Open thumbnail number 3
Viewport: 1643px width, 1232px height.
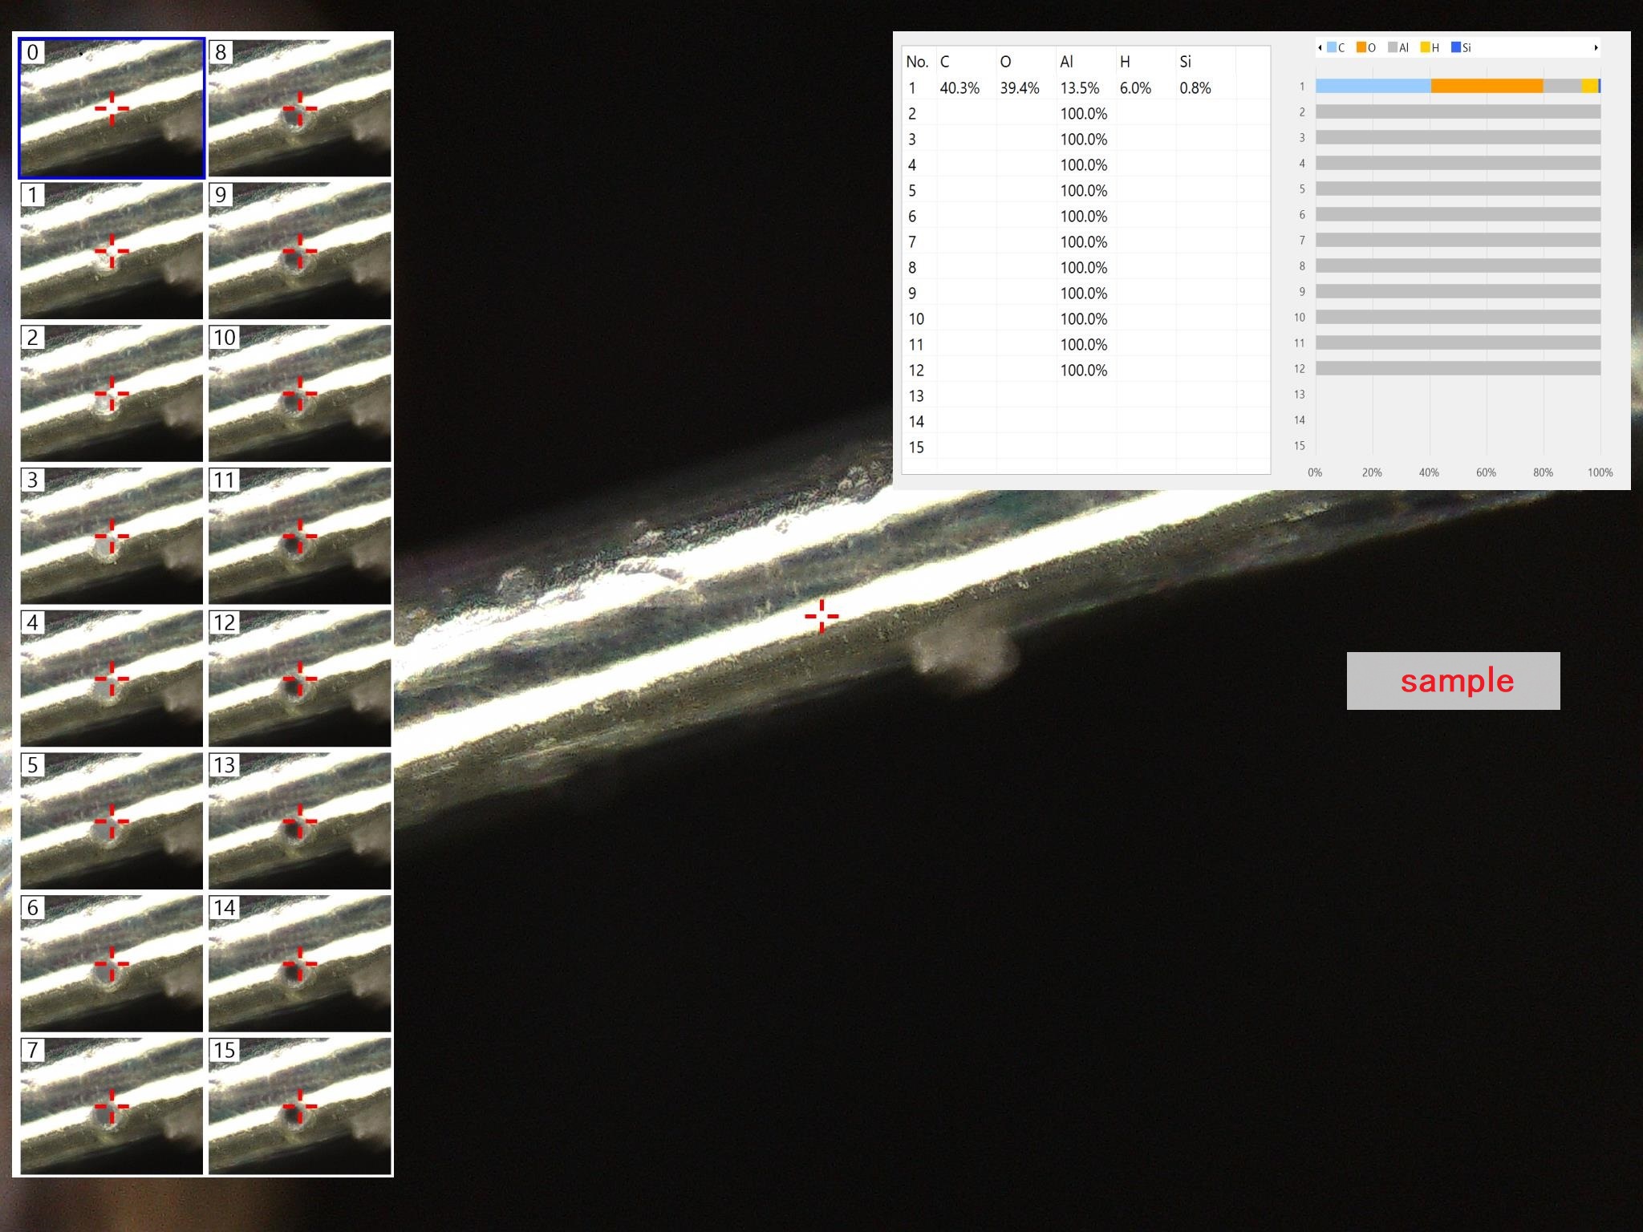112,536
